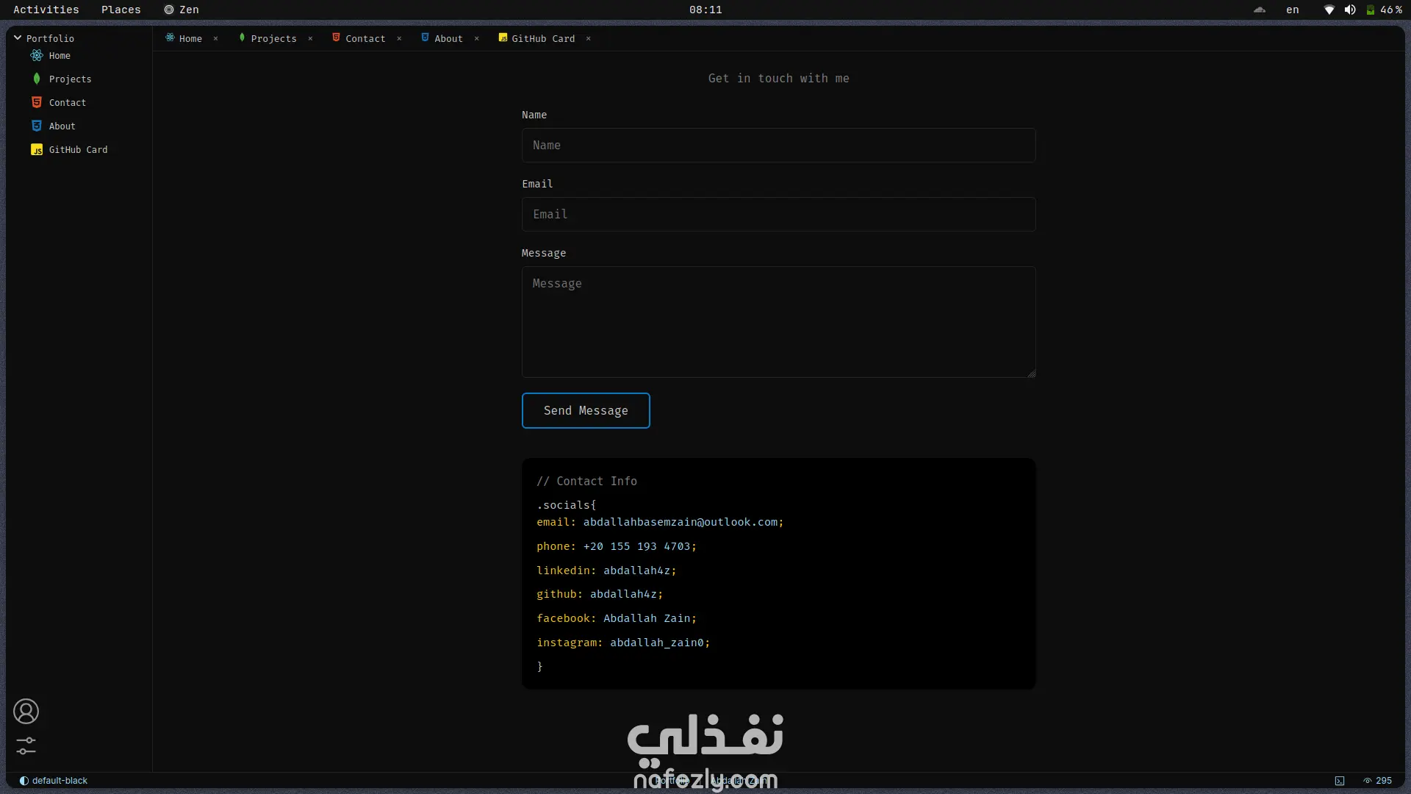Open the Wi-Fi network indicator
This screenshot has width=1411, height=794.
1329,10
